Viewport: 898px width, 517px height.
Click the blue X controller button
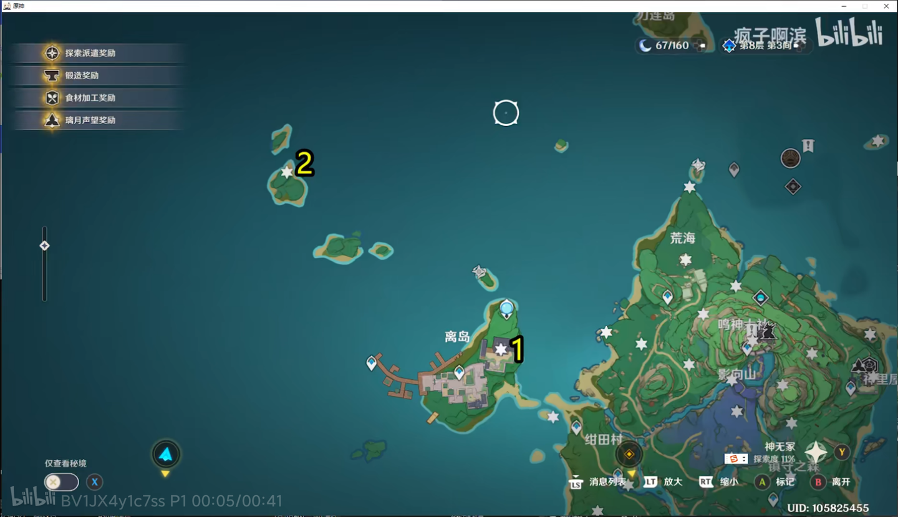coord(94,482)
